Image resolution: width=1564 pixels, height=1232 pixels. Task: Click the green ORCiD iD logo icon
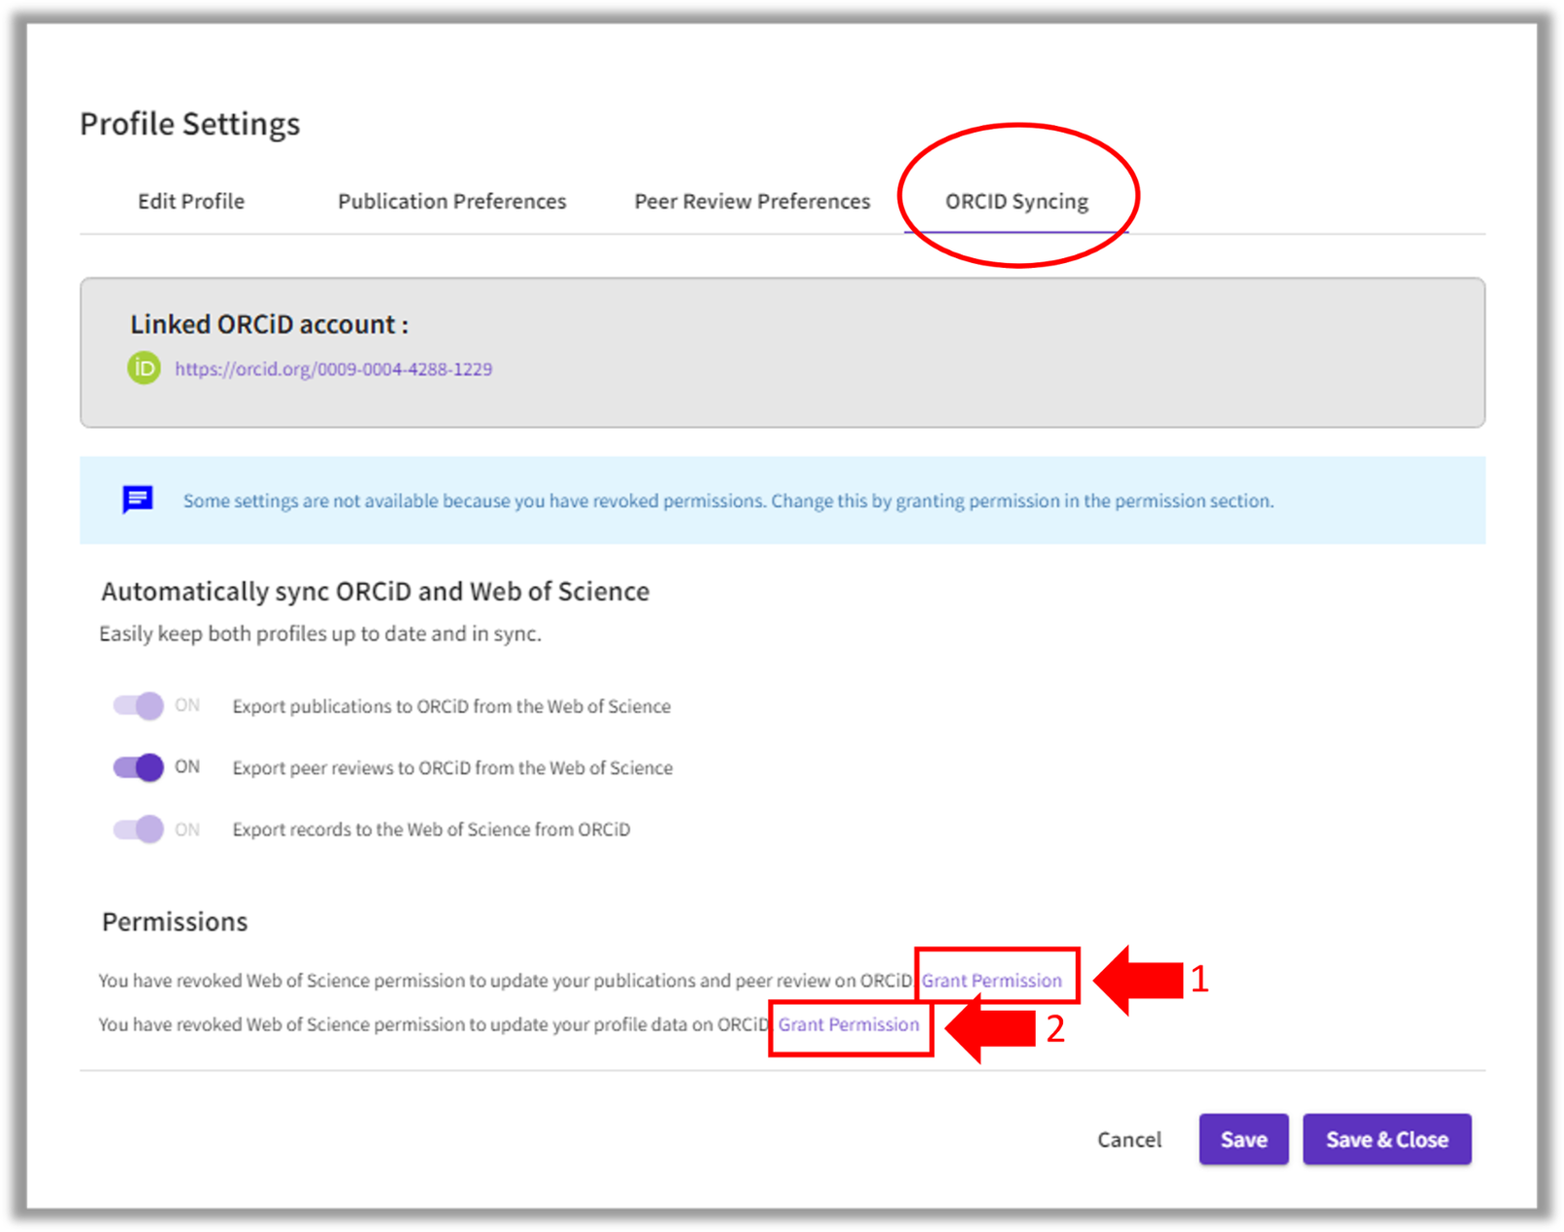click(144, 368)
